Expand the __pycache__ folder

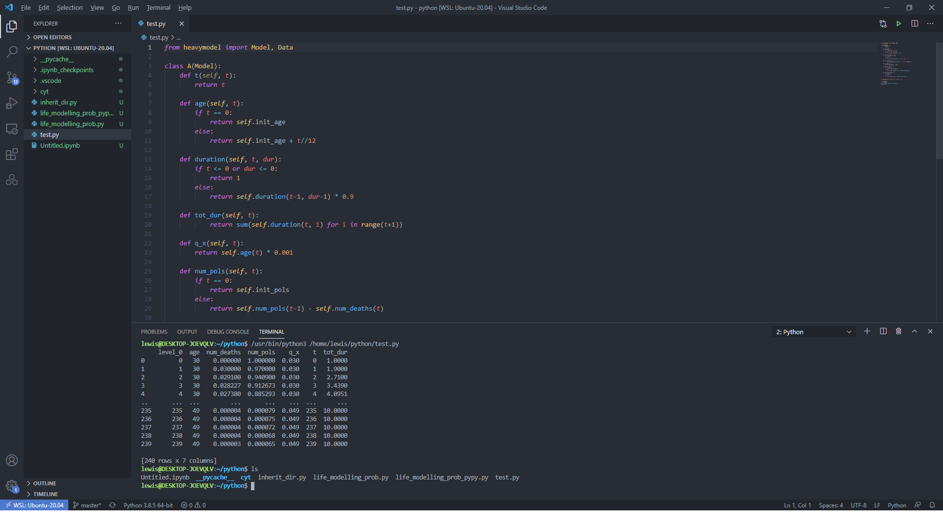(x=57, y=59)
